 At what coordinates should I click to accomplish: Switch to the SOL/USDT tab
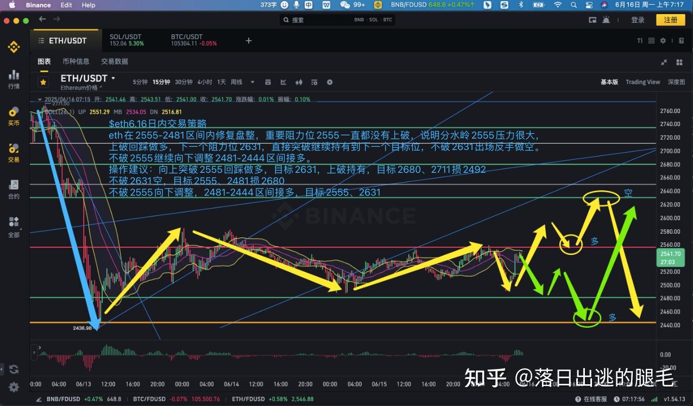[127, 40]
